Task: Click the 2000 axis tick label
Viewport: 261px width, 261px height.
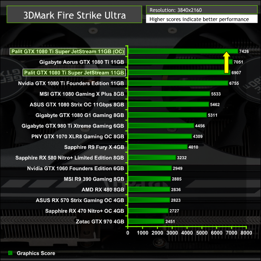Action: point(157,233)
